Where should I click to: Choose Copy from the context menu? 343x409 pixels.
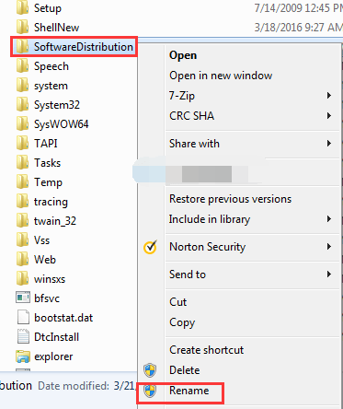pos(182,322)
